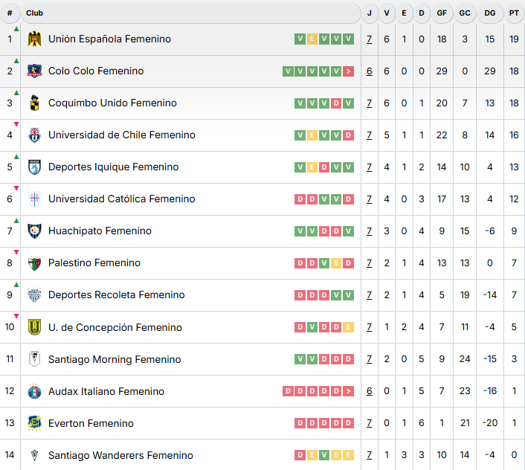Viewport: 525px width, 470px height.
Task: Expand Colo Colo's recent form arrow
Action: [x=349, y=71]
